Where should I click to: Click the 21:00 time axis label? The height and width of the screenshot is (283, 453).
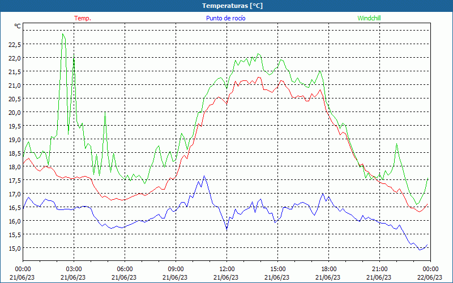pyautogui.click(x=379, y=269)
